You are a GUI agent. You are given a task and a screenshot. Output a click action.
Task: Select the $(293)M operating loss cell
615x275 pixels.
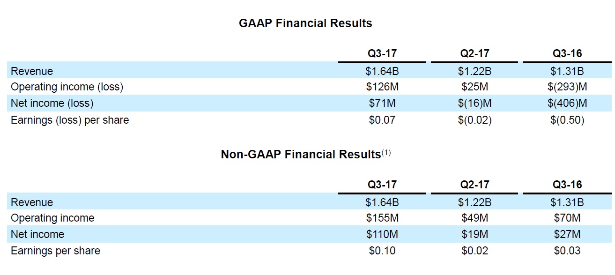point(567,87)
